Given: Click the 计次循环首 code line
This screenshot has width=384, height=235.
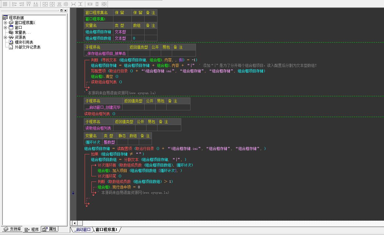Looking at the screenshot, I should [x=145, y=165].
